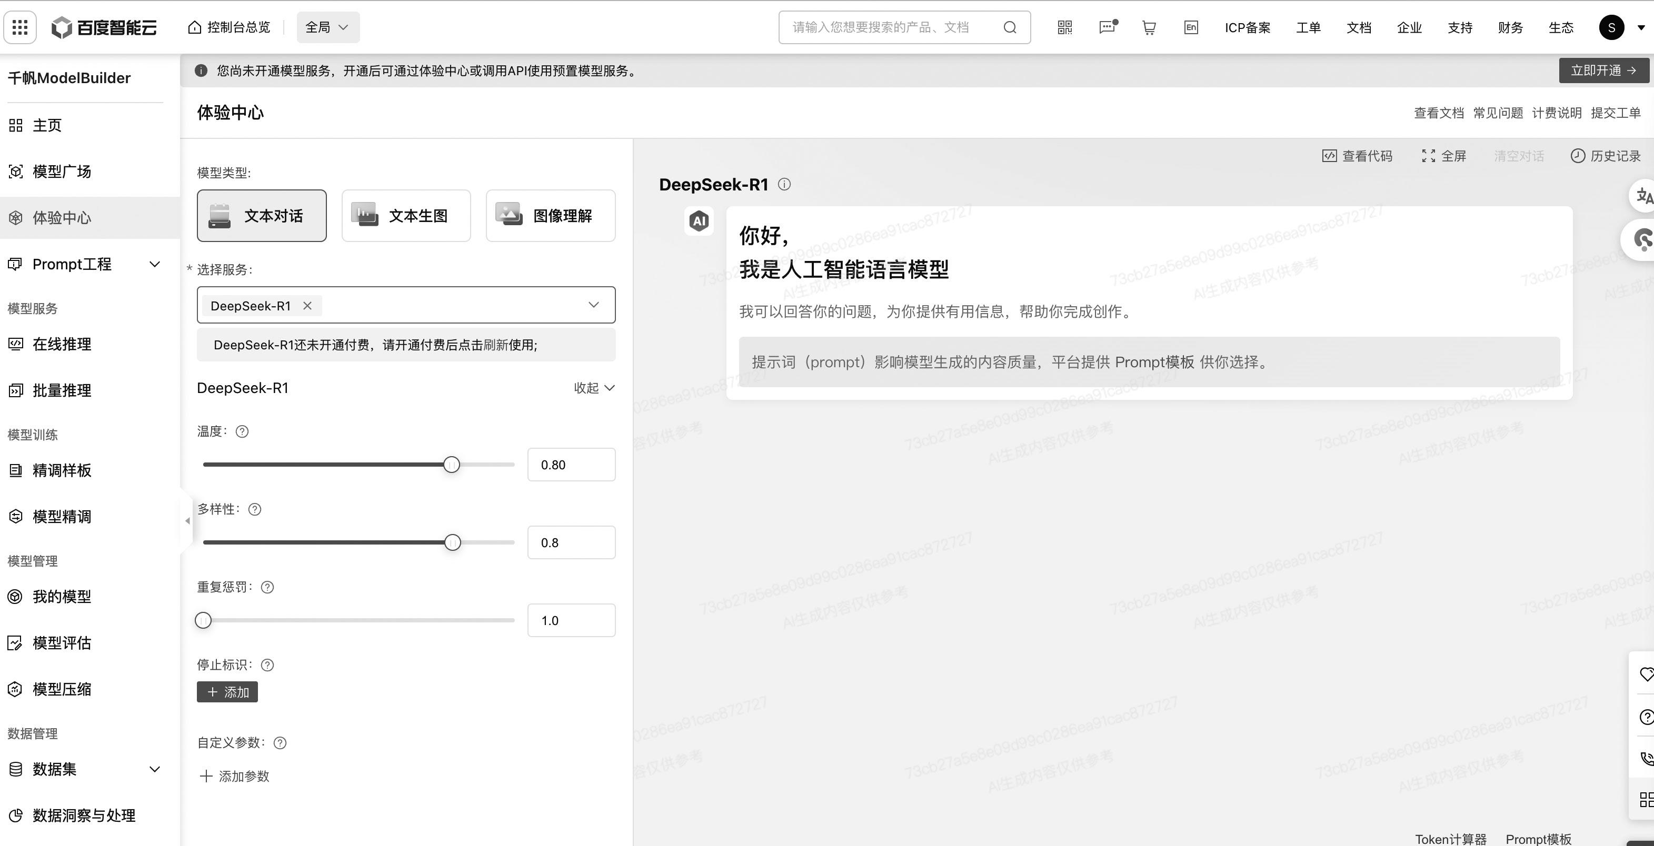Click the 温度 slider handle
1654x846 pixels.
(451, 465)
